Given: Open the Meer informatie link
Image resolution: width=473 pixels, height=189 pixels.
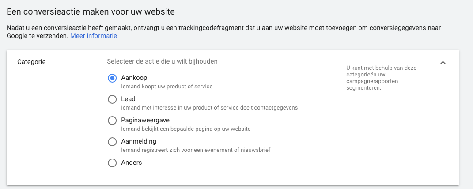Looking at the screenshot, I should [94, 36].
